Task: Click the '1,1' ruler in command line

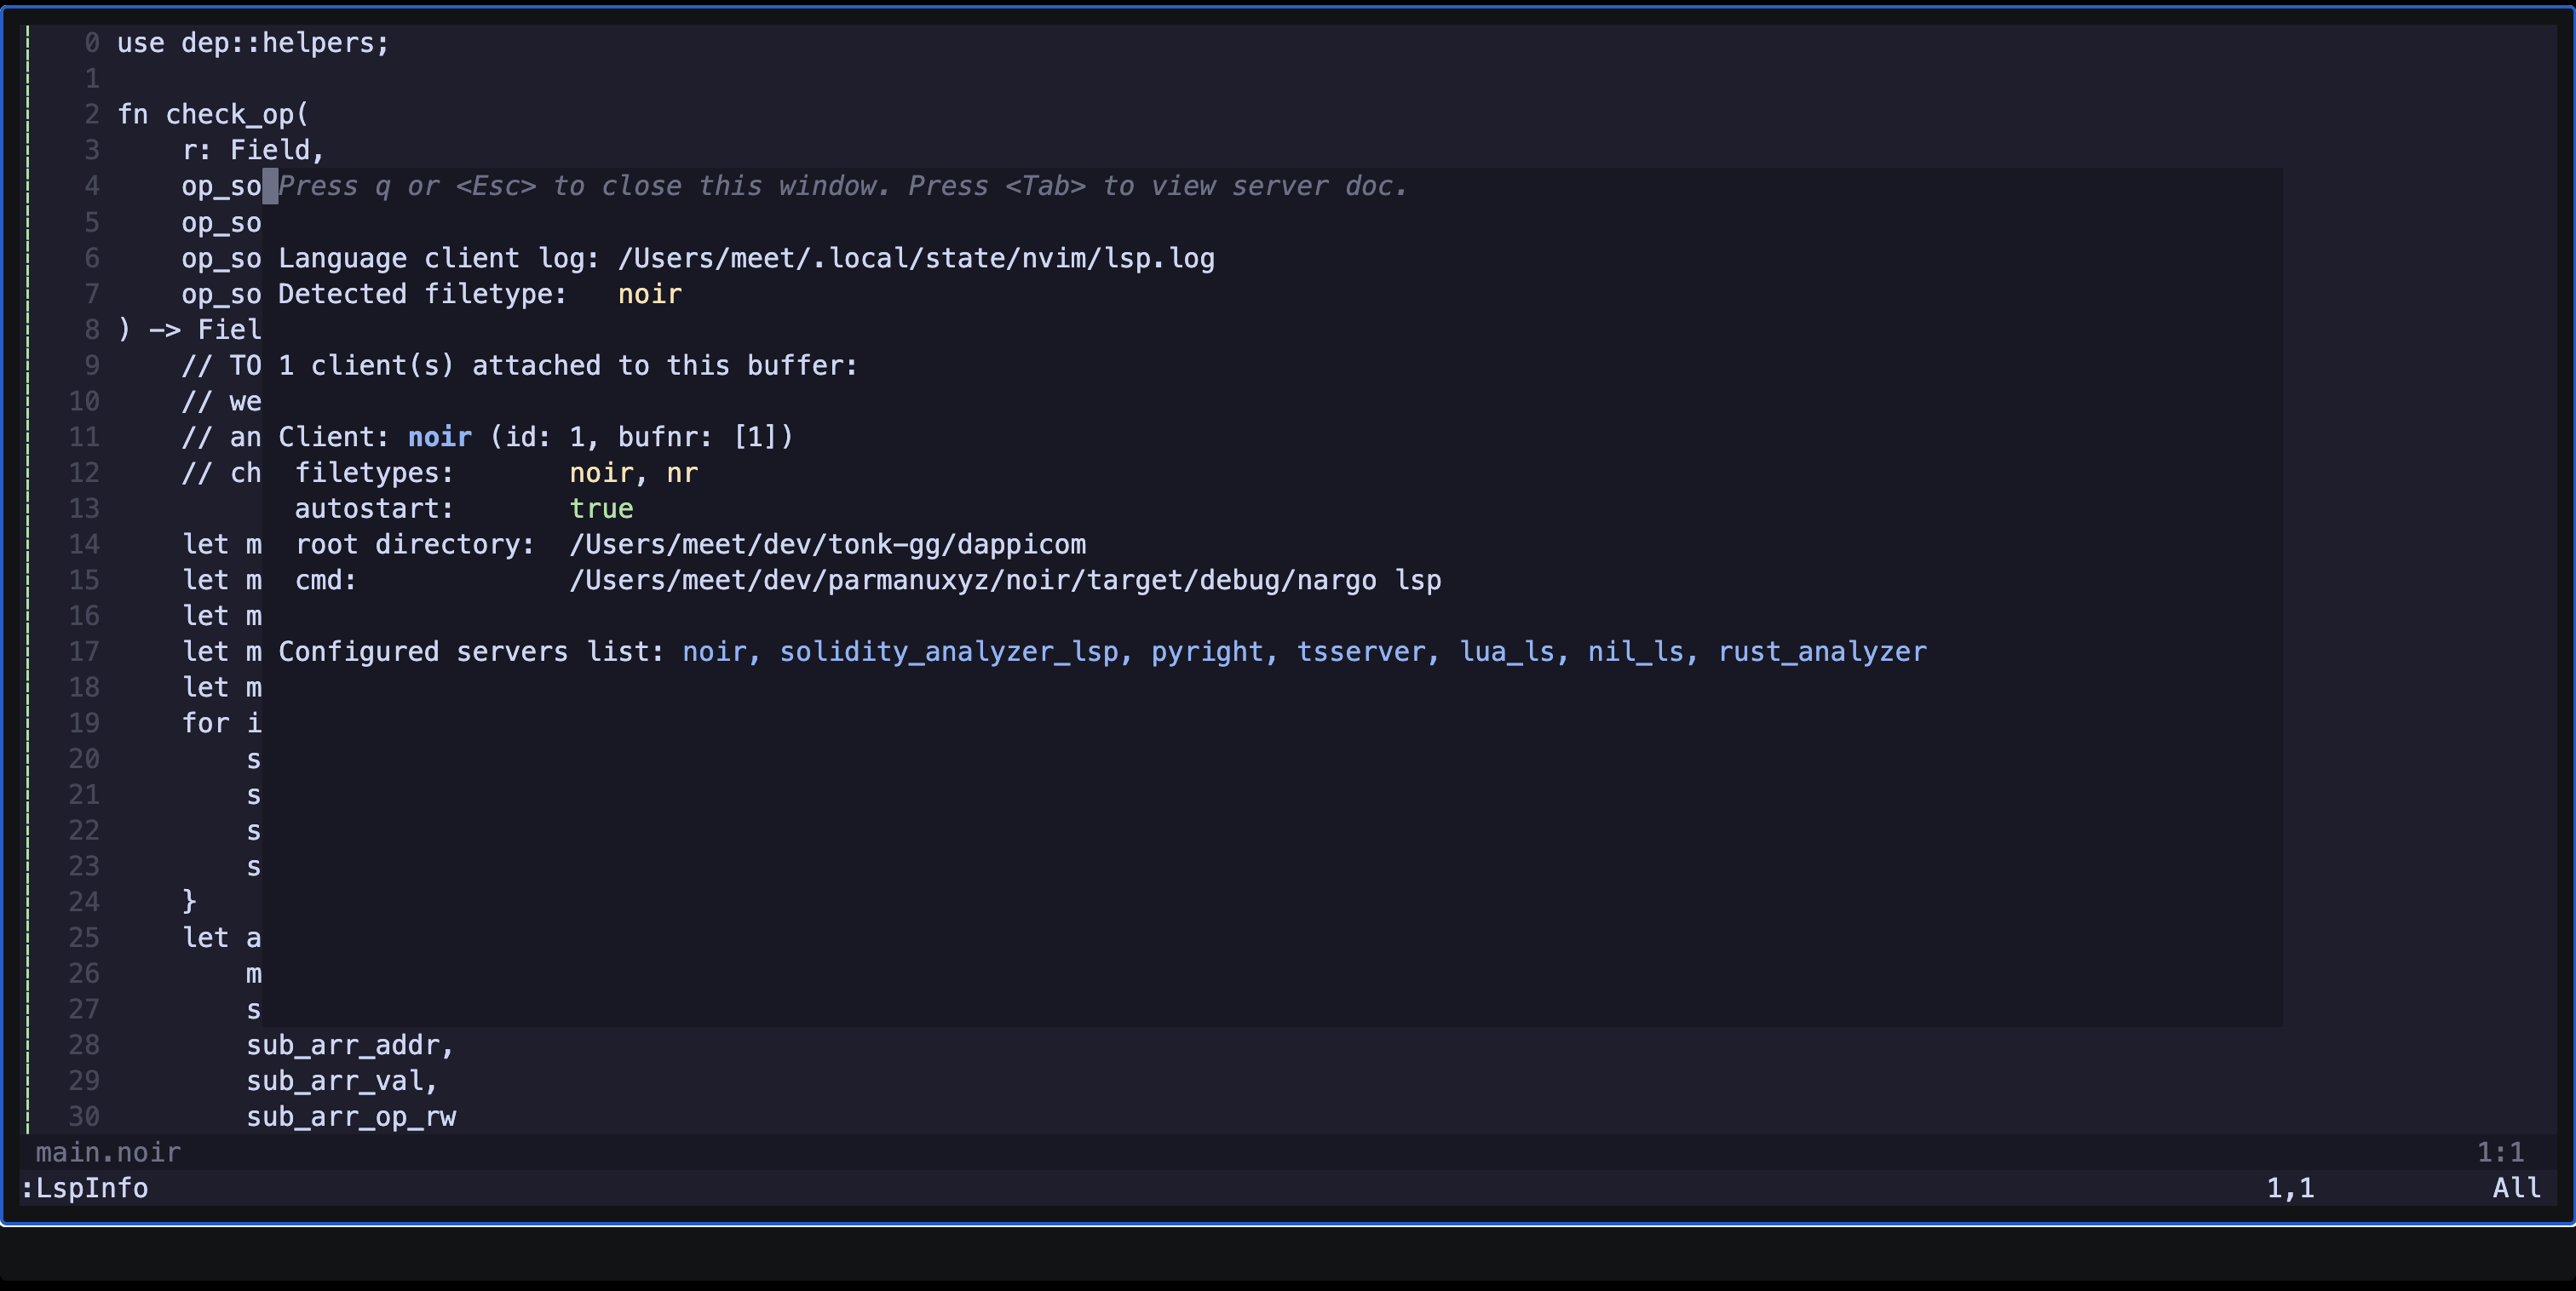Action: point(2290,1188)
